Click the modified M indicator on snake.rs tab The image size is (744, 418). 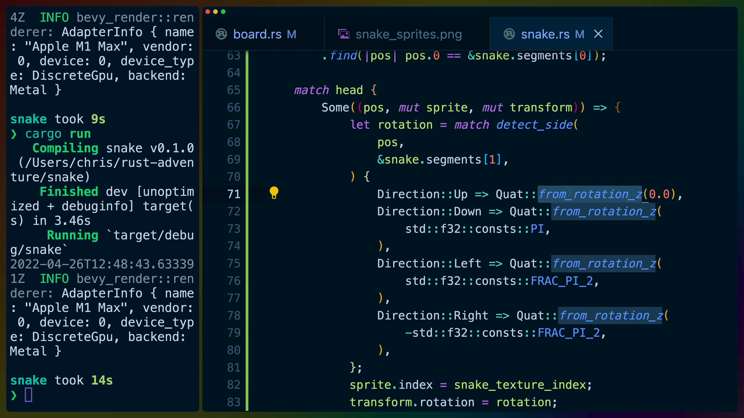tap(579, 34)
